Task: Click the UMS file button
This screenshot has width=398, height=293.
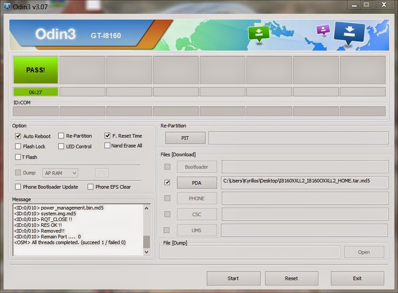Action: [x=197, y=230]
